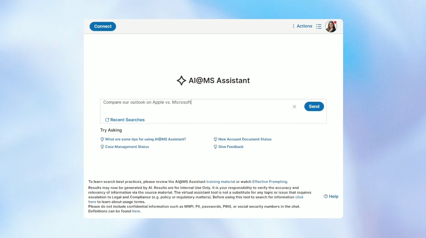This screenshot has width=426, height=238.
Task: Click the AI@MS Assistant sparkle logo
Action: 181,81
